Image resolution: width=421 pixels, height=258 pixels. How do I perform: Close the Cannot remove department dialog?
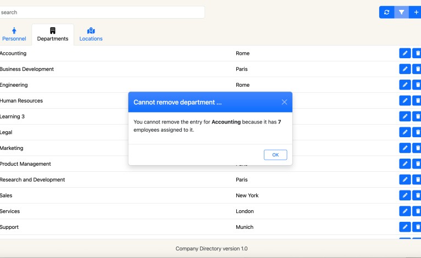(284, 102)
